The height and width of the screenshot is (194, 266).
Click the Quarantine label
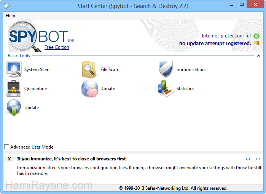36,89
